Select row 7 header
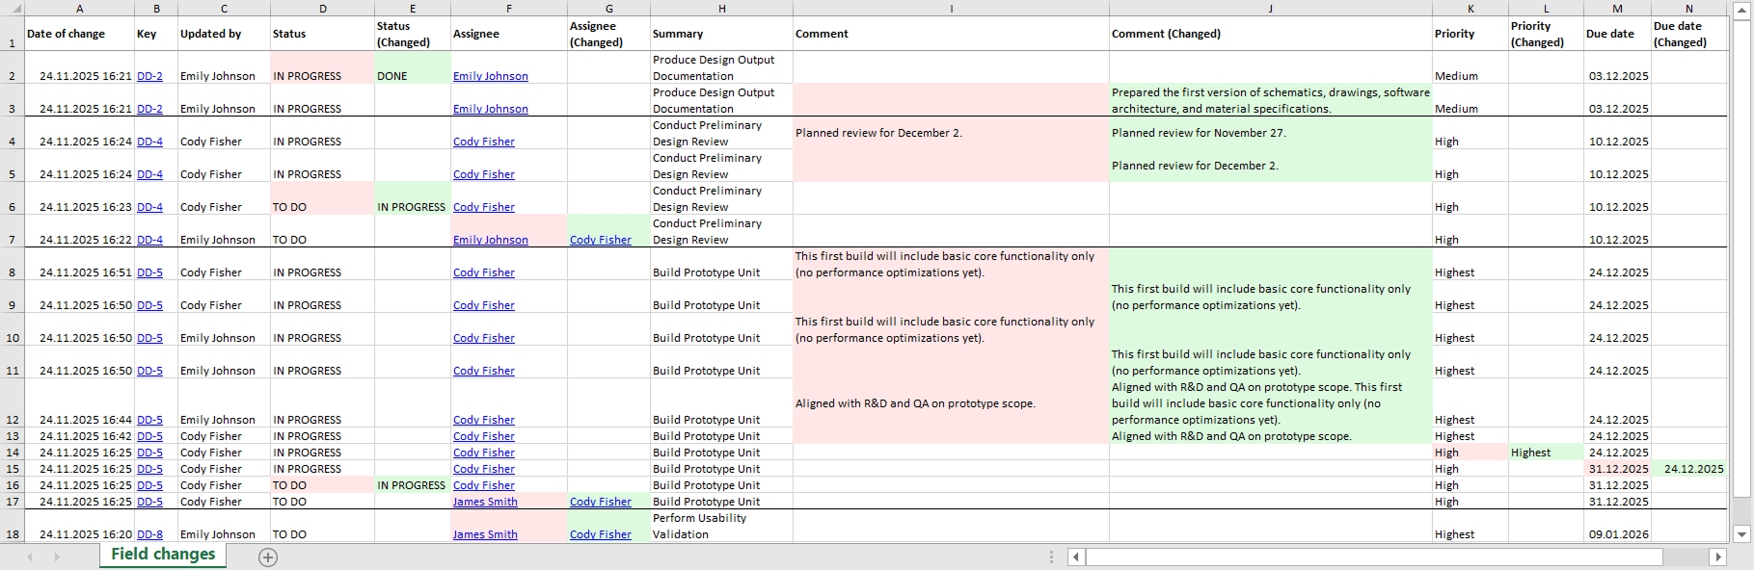 click(12, 231)
